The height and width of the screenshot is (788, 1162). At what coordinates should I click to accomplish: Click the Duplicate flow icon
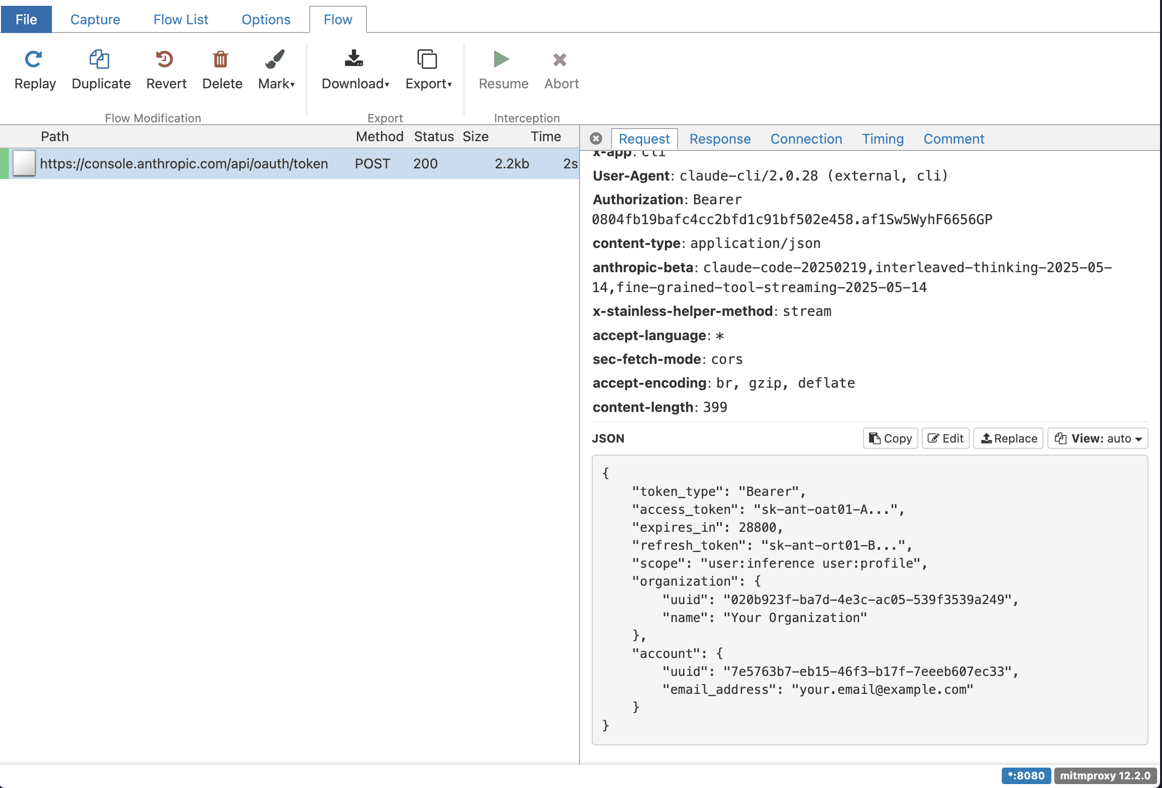pos(100,60)
